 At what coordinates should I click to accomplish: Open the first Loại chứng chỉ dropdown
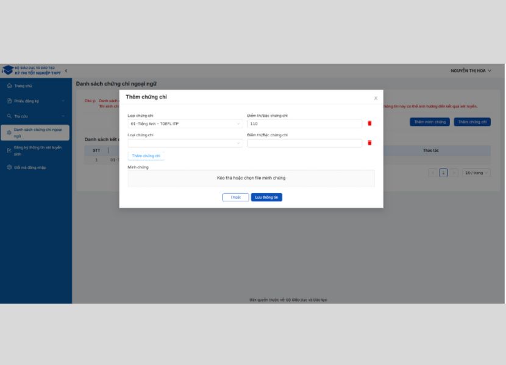coord(185,123)
